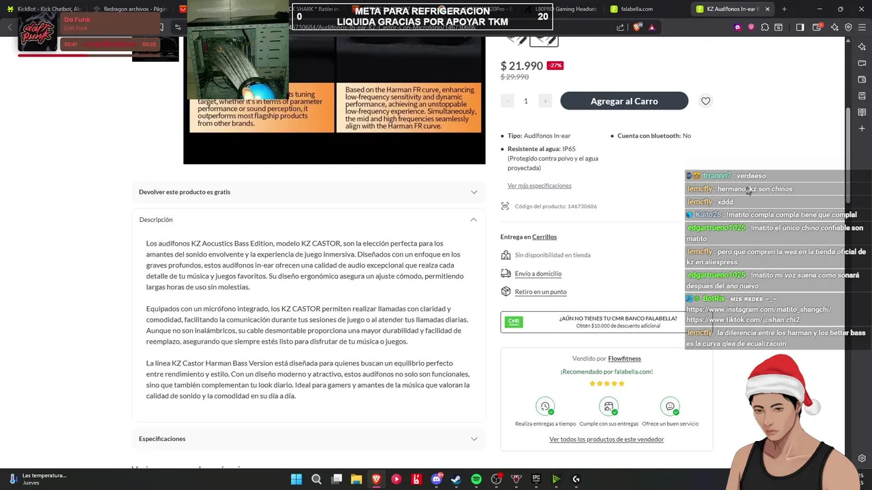Edit the quantity field showing 1
The image size is (872, 490).
(526, 101)
